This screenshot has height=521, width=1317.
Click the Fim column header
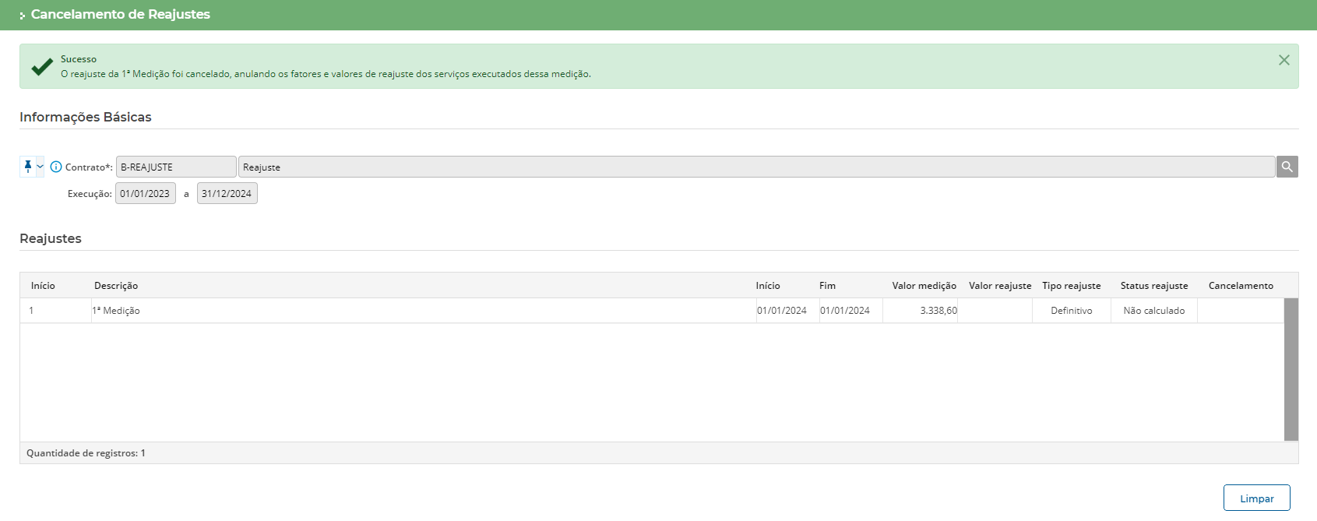[x=827, y=286]
